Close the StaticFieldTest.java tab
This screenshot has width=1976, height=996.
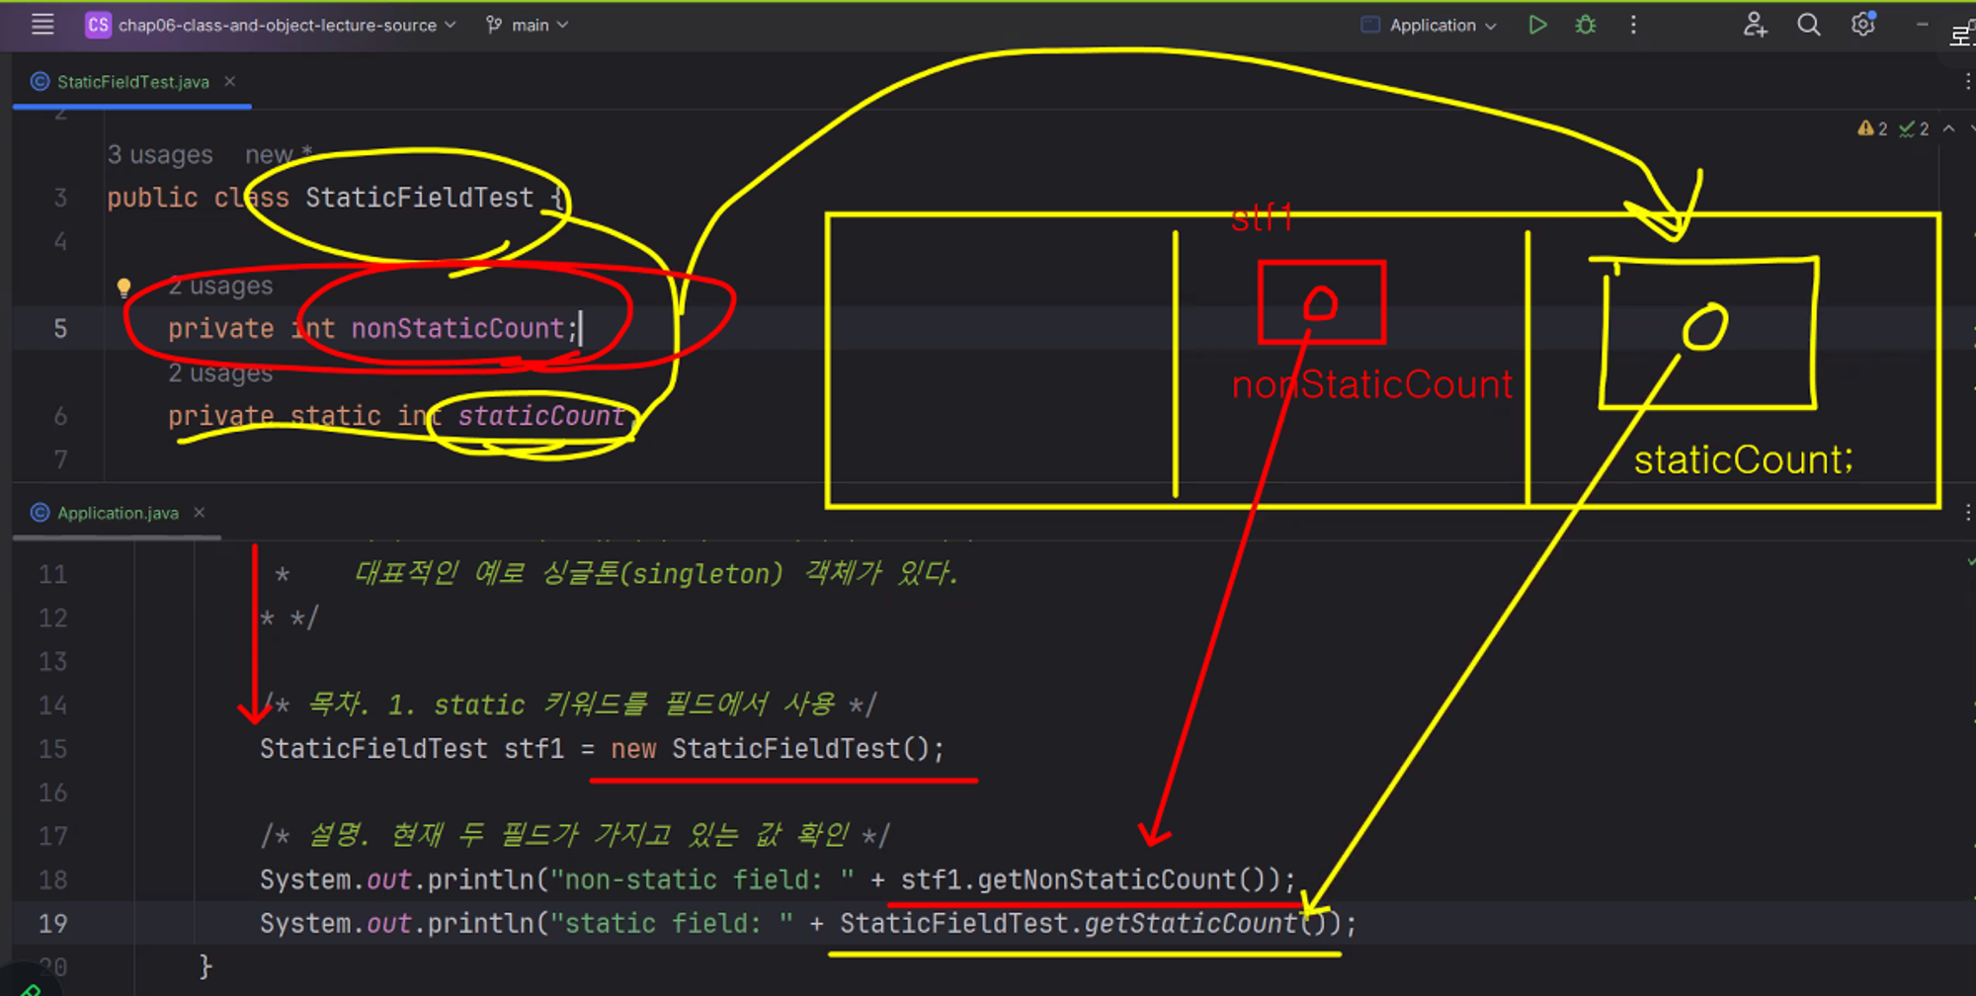tap(229, 81)
